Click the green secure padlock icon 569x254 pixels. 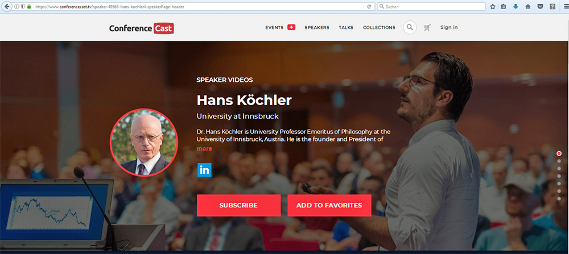(x=29, y=6)
